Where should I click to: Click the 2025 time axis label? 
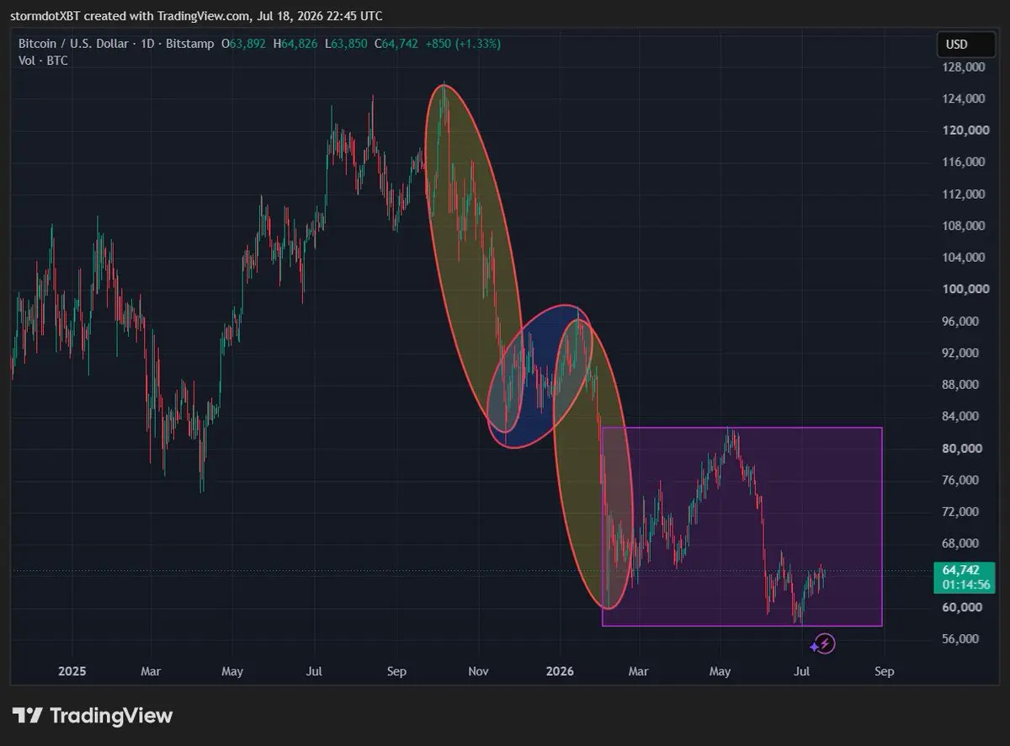[72, 671]
